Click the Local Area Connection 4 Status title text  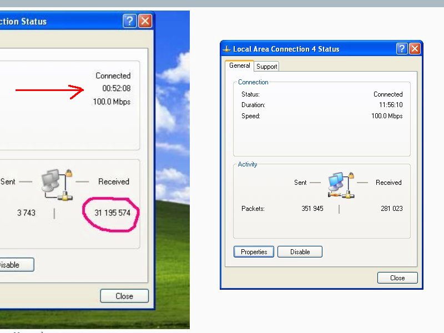point(286,49)
